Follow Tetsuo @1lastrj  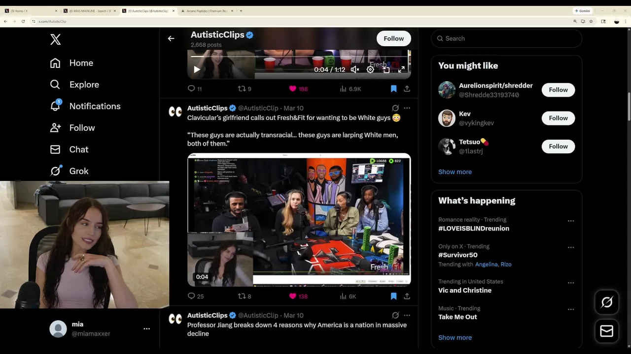tap(558, 147)
